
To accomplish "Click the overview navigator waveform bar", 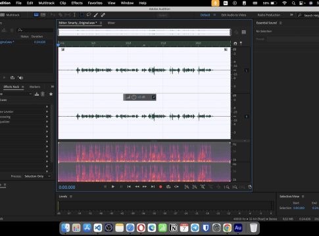I will [x=144, y=32].
